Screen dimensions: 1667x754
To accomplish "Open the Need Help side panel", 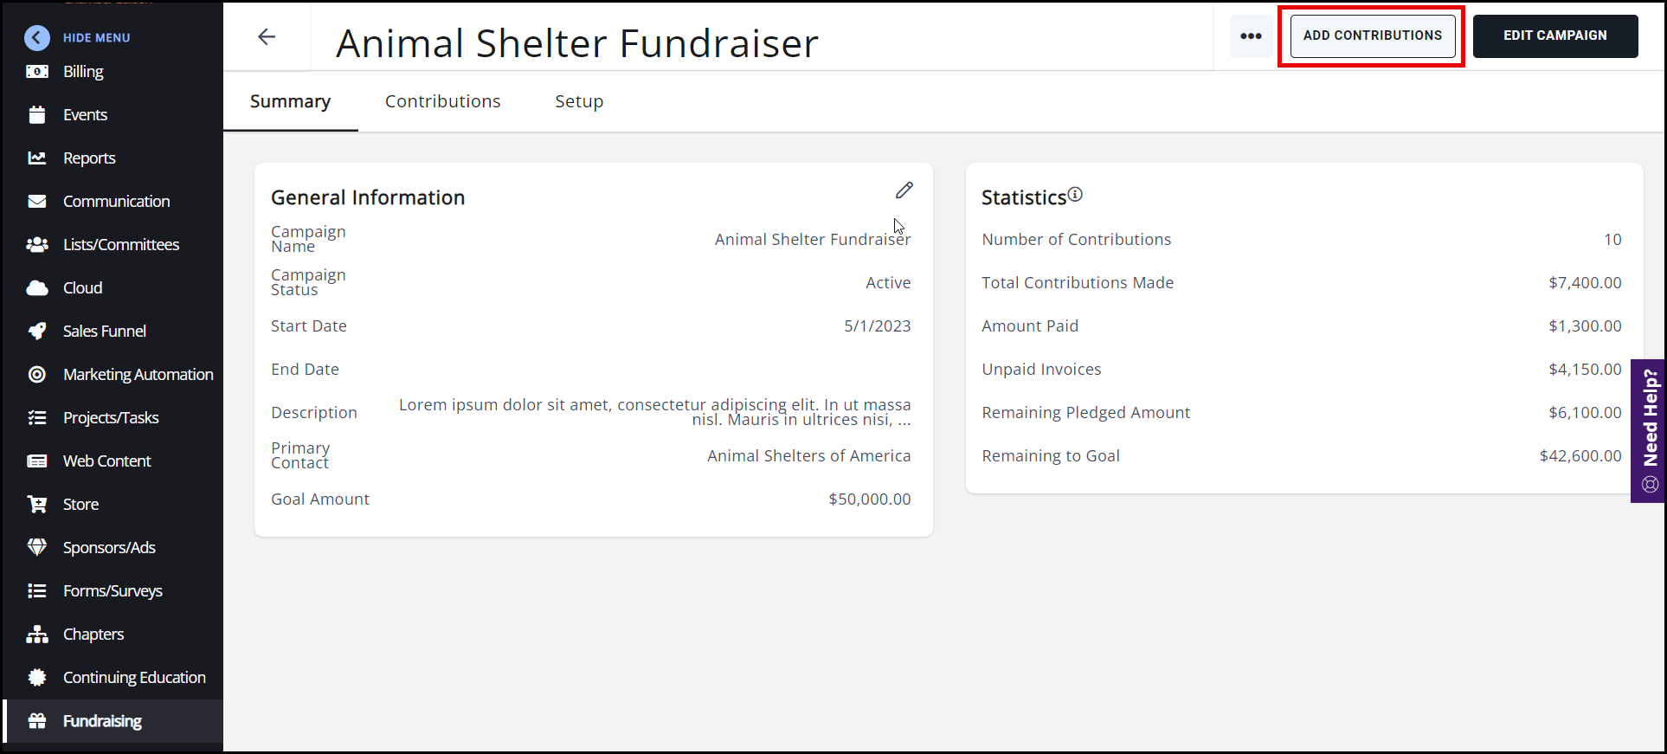I will 1649,430.
